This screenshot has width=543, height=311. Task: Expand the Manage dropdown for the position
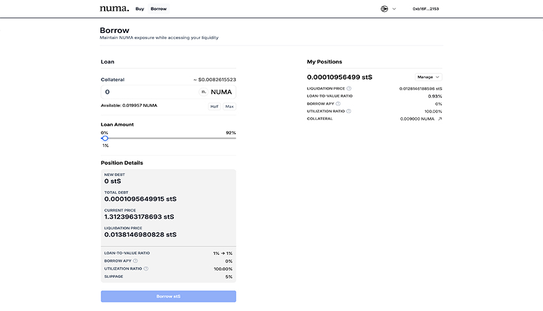click(428, 77)
